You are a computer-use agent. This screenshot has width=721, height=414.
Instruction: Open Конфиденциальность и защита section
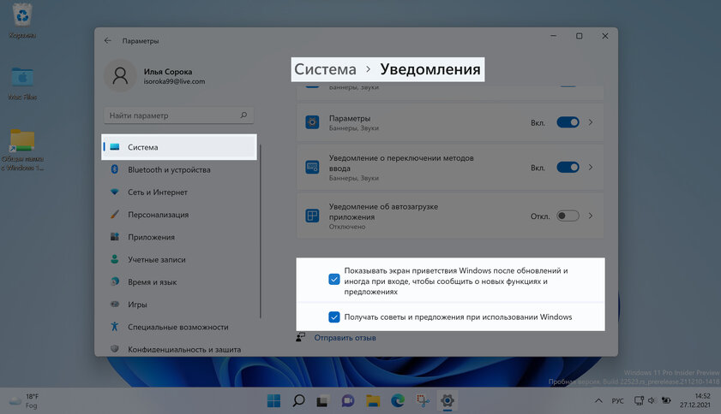pyautogui.click(x=179, y=349)
